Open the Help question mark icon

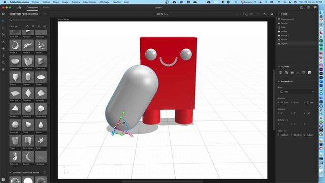[308, 8]
